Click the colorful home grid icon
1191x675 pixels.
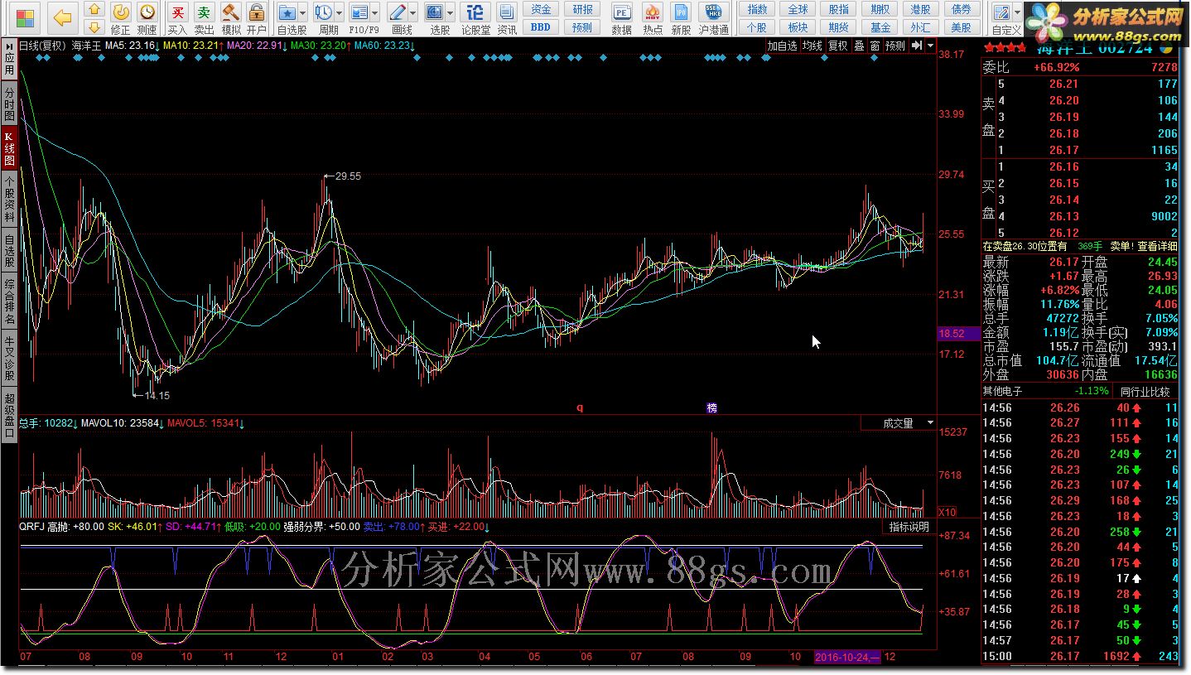(x=27, y=17)
